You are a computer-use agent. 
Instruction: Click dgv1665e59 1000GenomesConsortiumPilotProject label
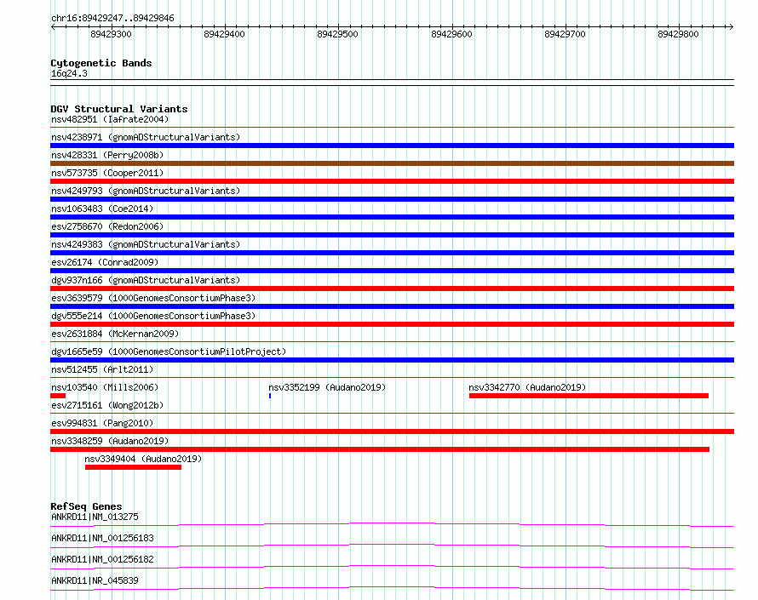169,351
